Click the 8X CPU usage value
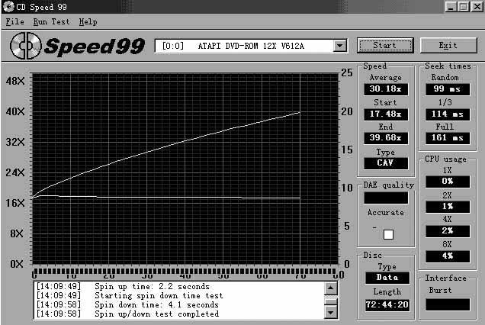Screen dimensions: 485x325 point(448,256)
